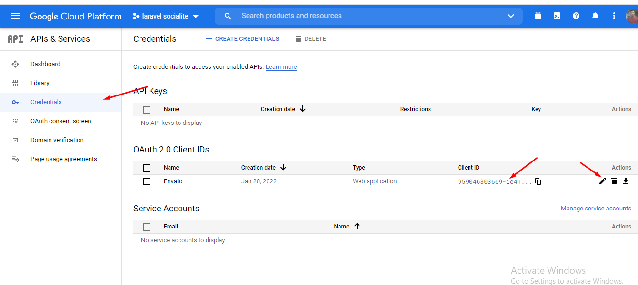Check the Envato row checkbox
The width and height of the screenshot is (638, 285).
pos(147,181)
